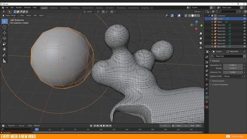Click the metaball data name field
Viewport: 247px width, 139px height.
coord(229,56)
